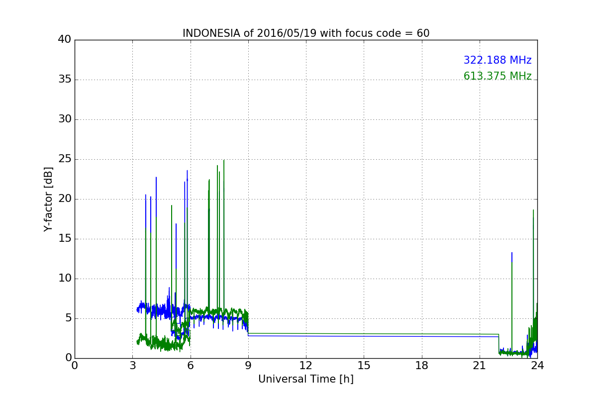Click y-axis tick label 25
The width and height of the screenshot is (597, 398).
tap(64, 159)
